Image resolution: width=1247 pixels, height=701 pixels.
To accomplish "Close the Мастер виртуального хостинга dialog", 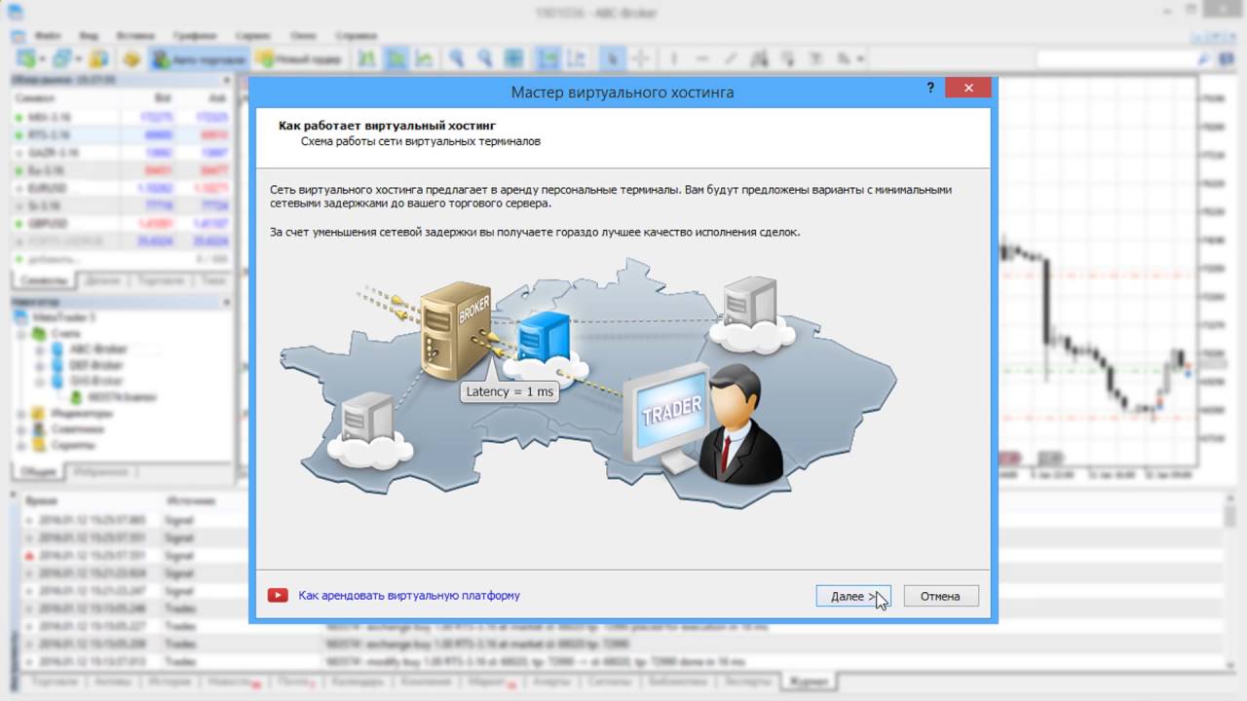I will 967,88.
